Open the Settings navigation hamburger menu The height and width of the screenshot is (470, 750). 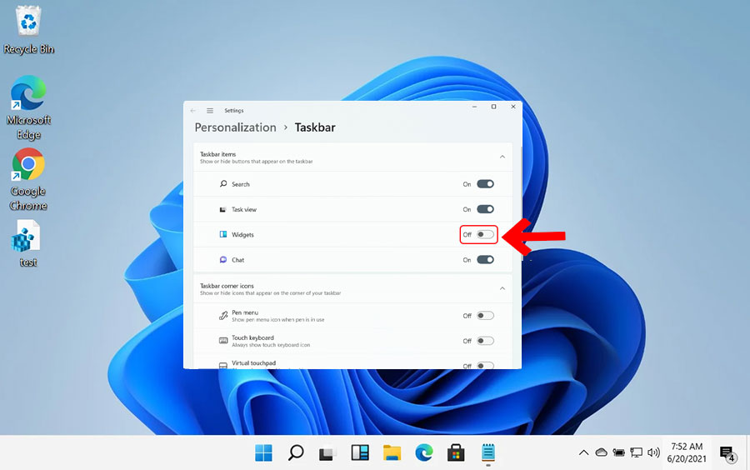point(210,111)
